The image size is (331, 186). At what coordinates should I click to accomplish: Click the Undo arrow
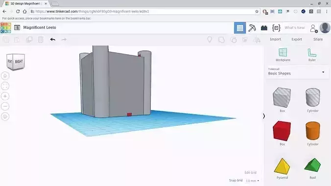[53, 40]
